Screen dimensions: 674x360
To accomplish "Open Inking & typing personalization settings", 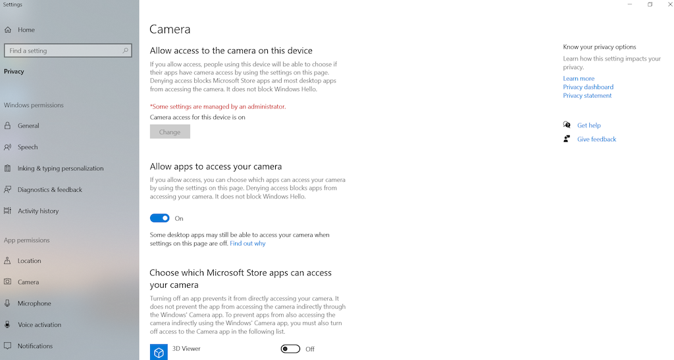I will (x=61, y=168).
